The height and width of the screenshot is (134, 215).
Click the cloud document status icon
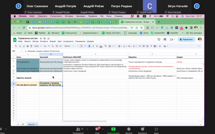click(48, 38)
